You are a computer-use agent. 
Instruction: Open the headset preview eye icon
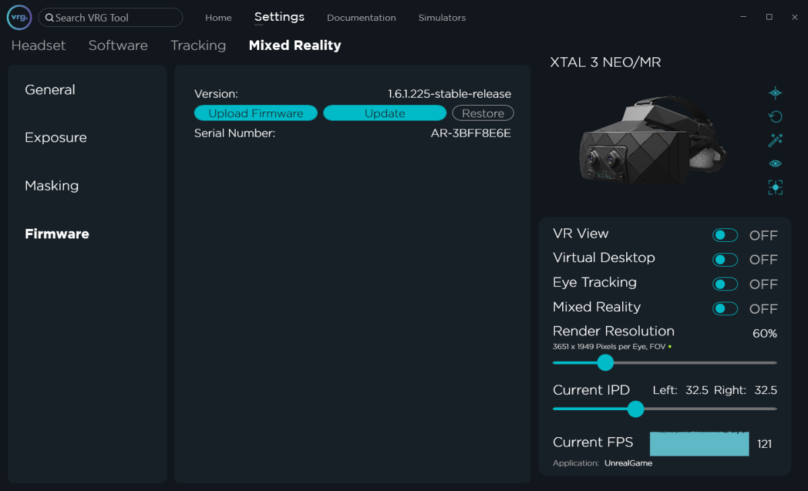pos(775,163)
